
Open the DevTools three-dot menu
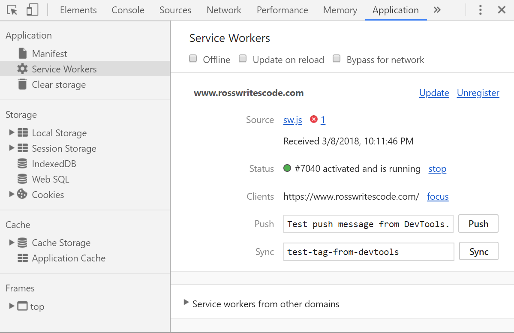pyautogui.click(x=480, y=9)
